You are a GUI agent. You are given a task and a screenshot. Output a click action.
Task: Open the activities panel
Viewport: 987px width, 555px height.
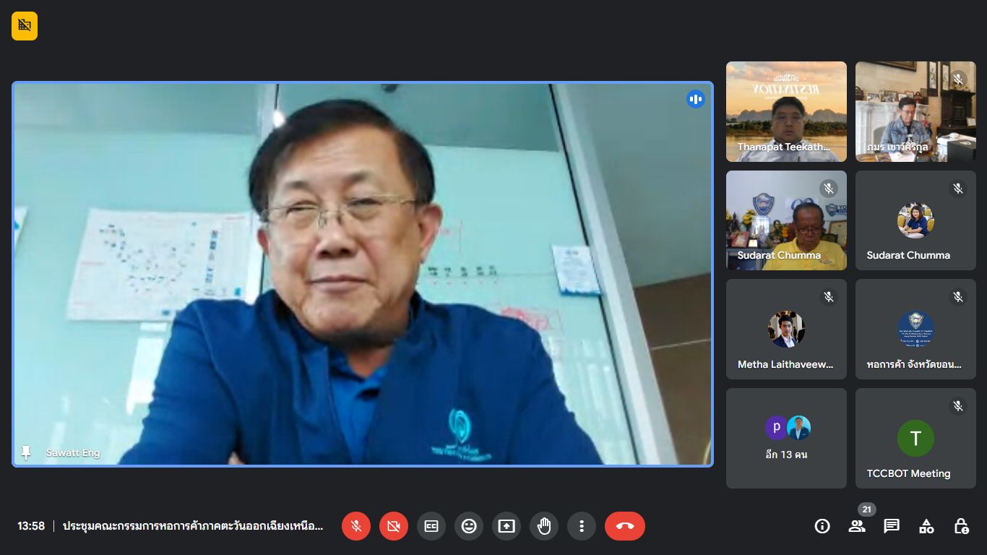926,526
